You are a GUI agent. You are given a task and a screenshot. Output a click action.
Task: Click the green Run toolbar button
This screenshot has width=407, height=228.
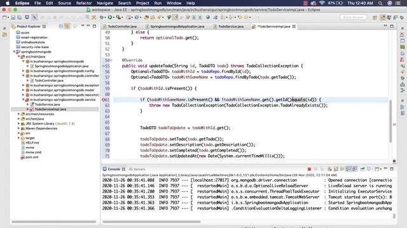click(x=110, y=17)
